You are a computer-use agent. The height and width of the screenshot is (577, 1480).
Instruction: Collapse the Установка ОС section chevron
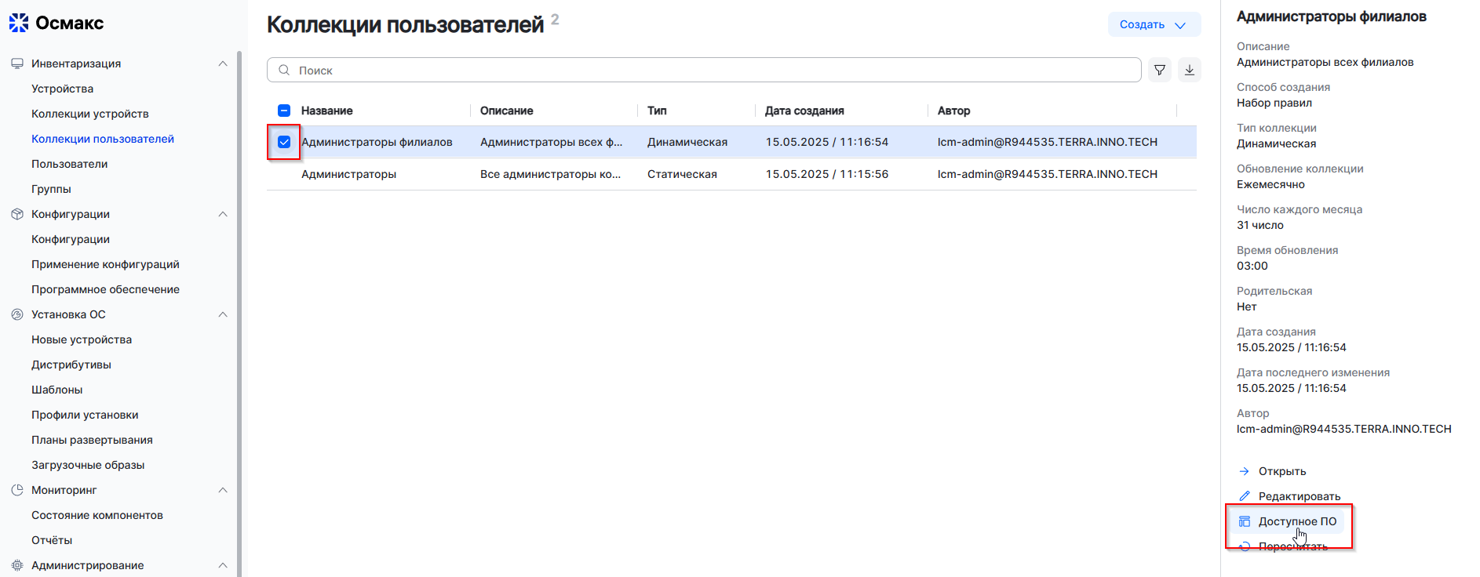coord(223,314)
